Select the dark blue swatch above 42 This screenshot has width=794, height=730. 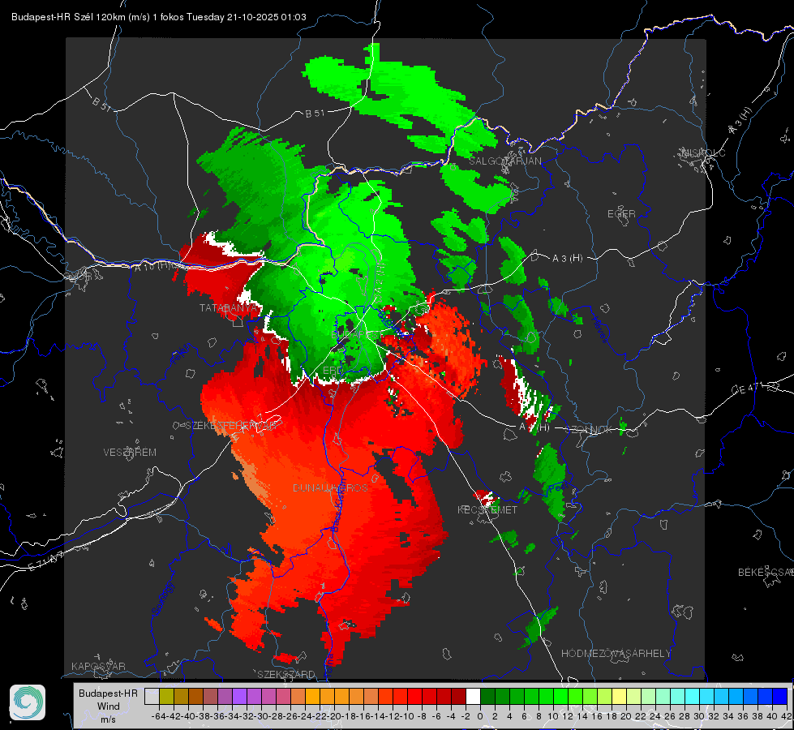(780, 696)
